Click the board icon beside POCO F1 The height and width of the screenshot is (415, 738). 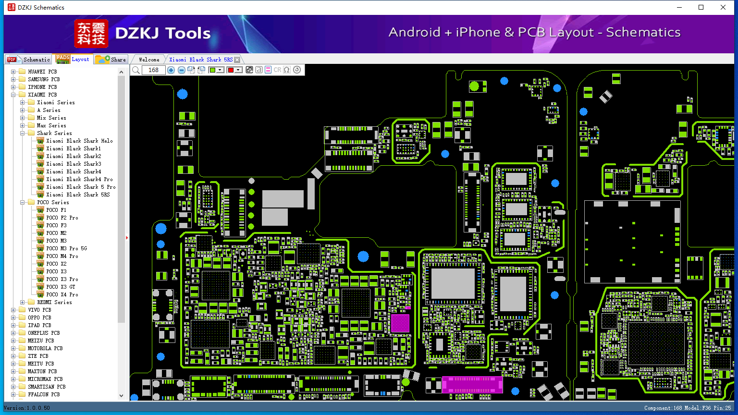[40, 210]
